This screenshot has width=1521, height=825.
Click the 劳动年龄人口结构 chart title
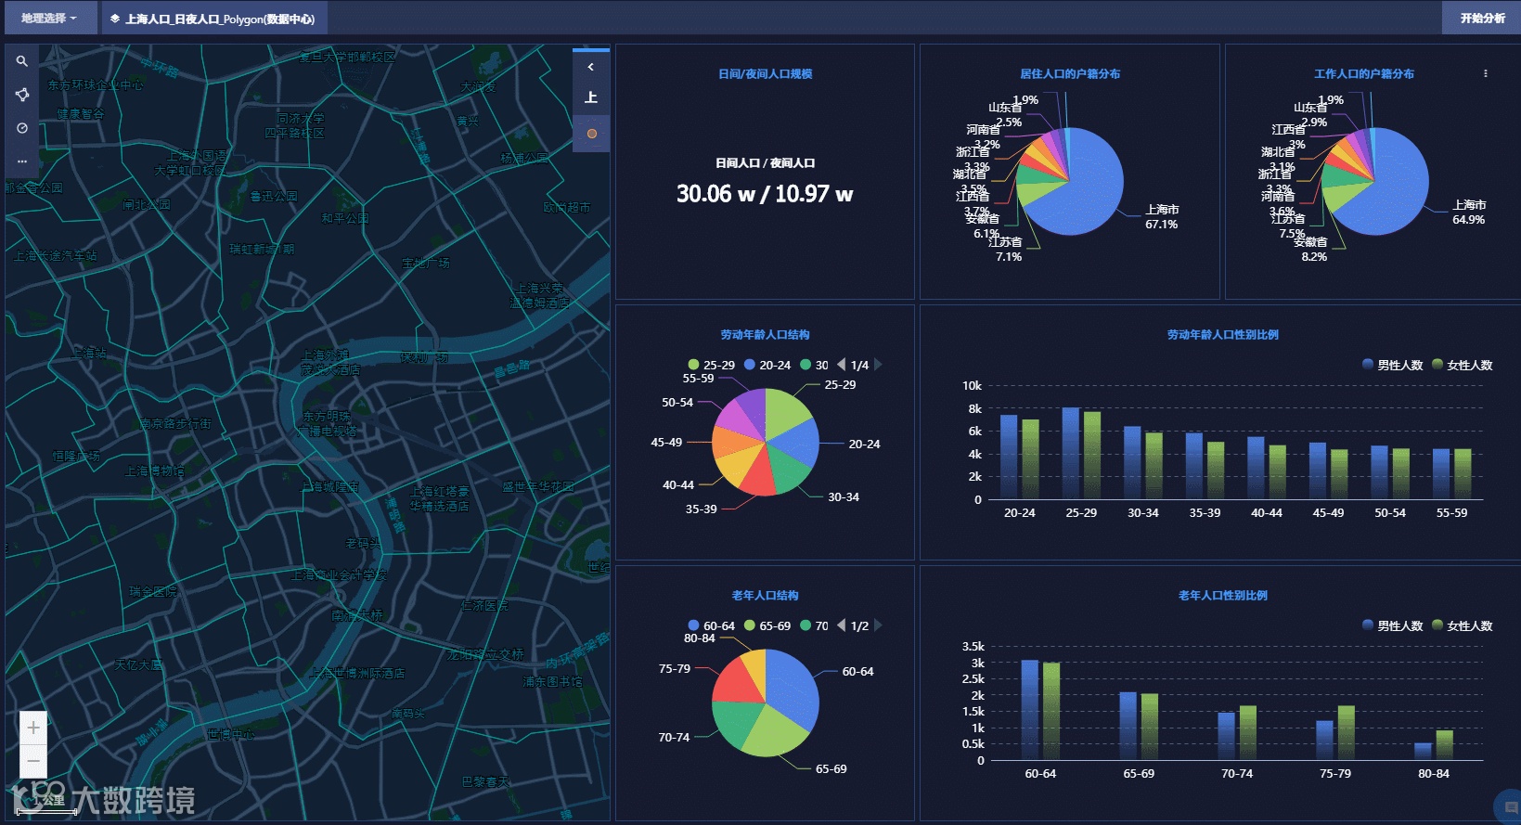765,335
